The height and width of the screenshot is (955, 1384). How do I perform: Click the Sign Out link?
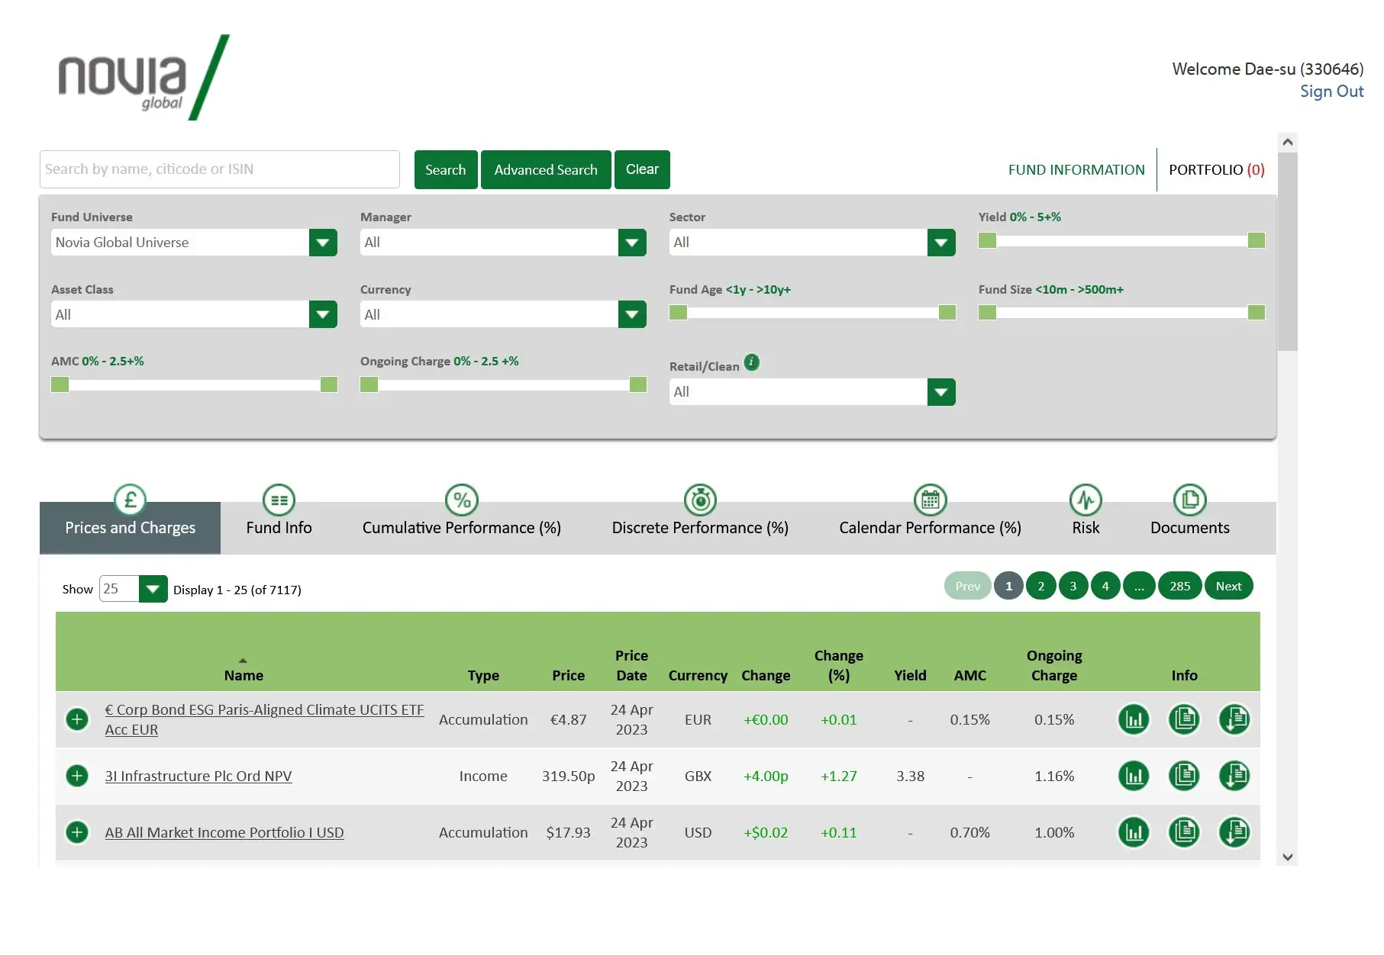coord(1331,92)
